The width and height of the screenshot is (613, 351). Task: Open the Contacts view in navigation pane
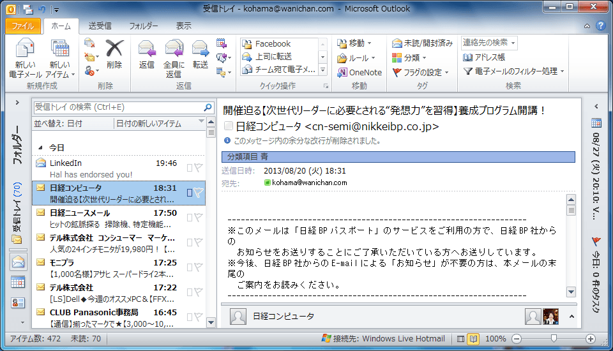point(18,302)
